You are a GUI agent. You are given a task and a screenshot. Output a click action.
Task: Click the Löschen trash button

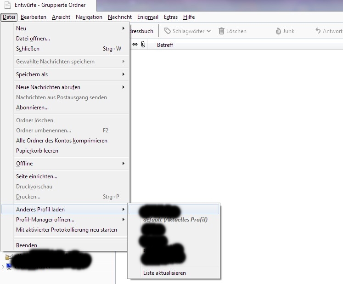[x=232, y=31]
